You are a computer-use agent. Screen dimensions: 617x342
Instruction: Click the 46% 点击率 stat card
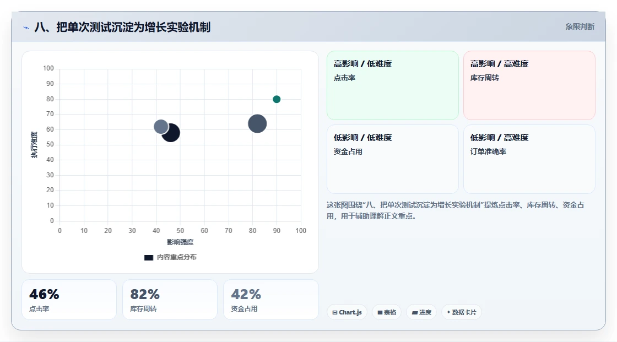click(69, 300)
